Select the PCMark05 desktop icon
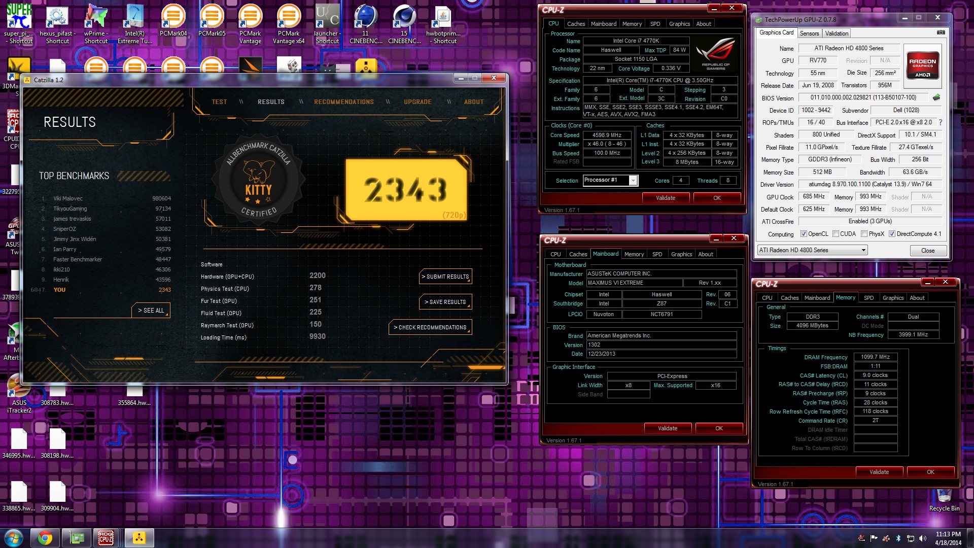The width and height of the screenshot is (974, 548). coord(212,20)
